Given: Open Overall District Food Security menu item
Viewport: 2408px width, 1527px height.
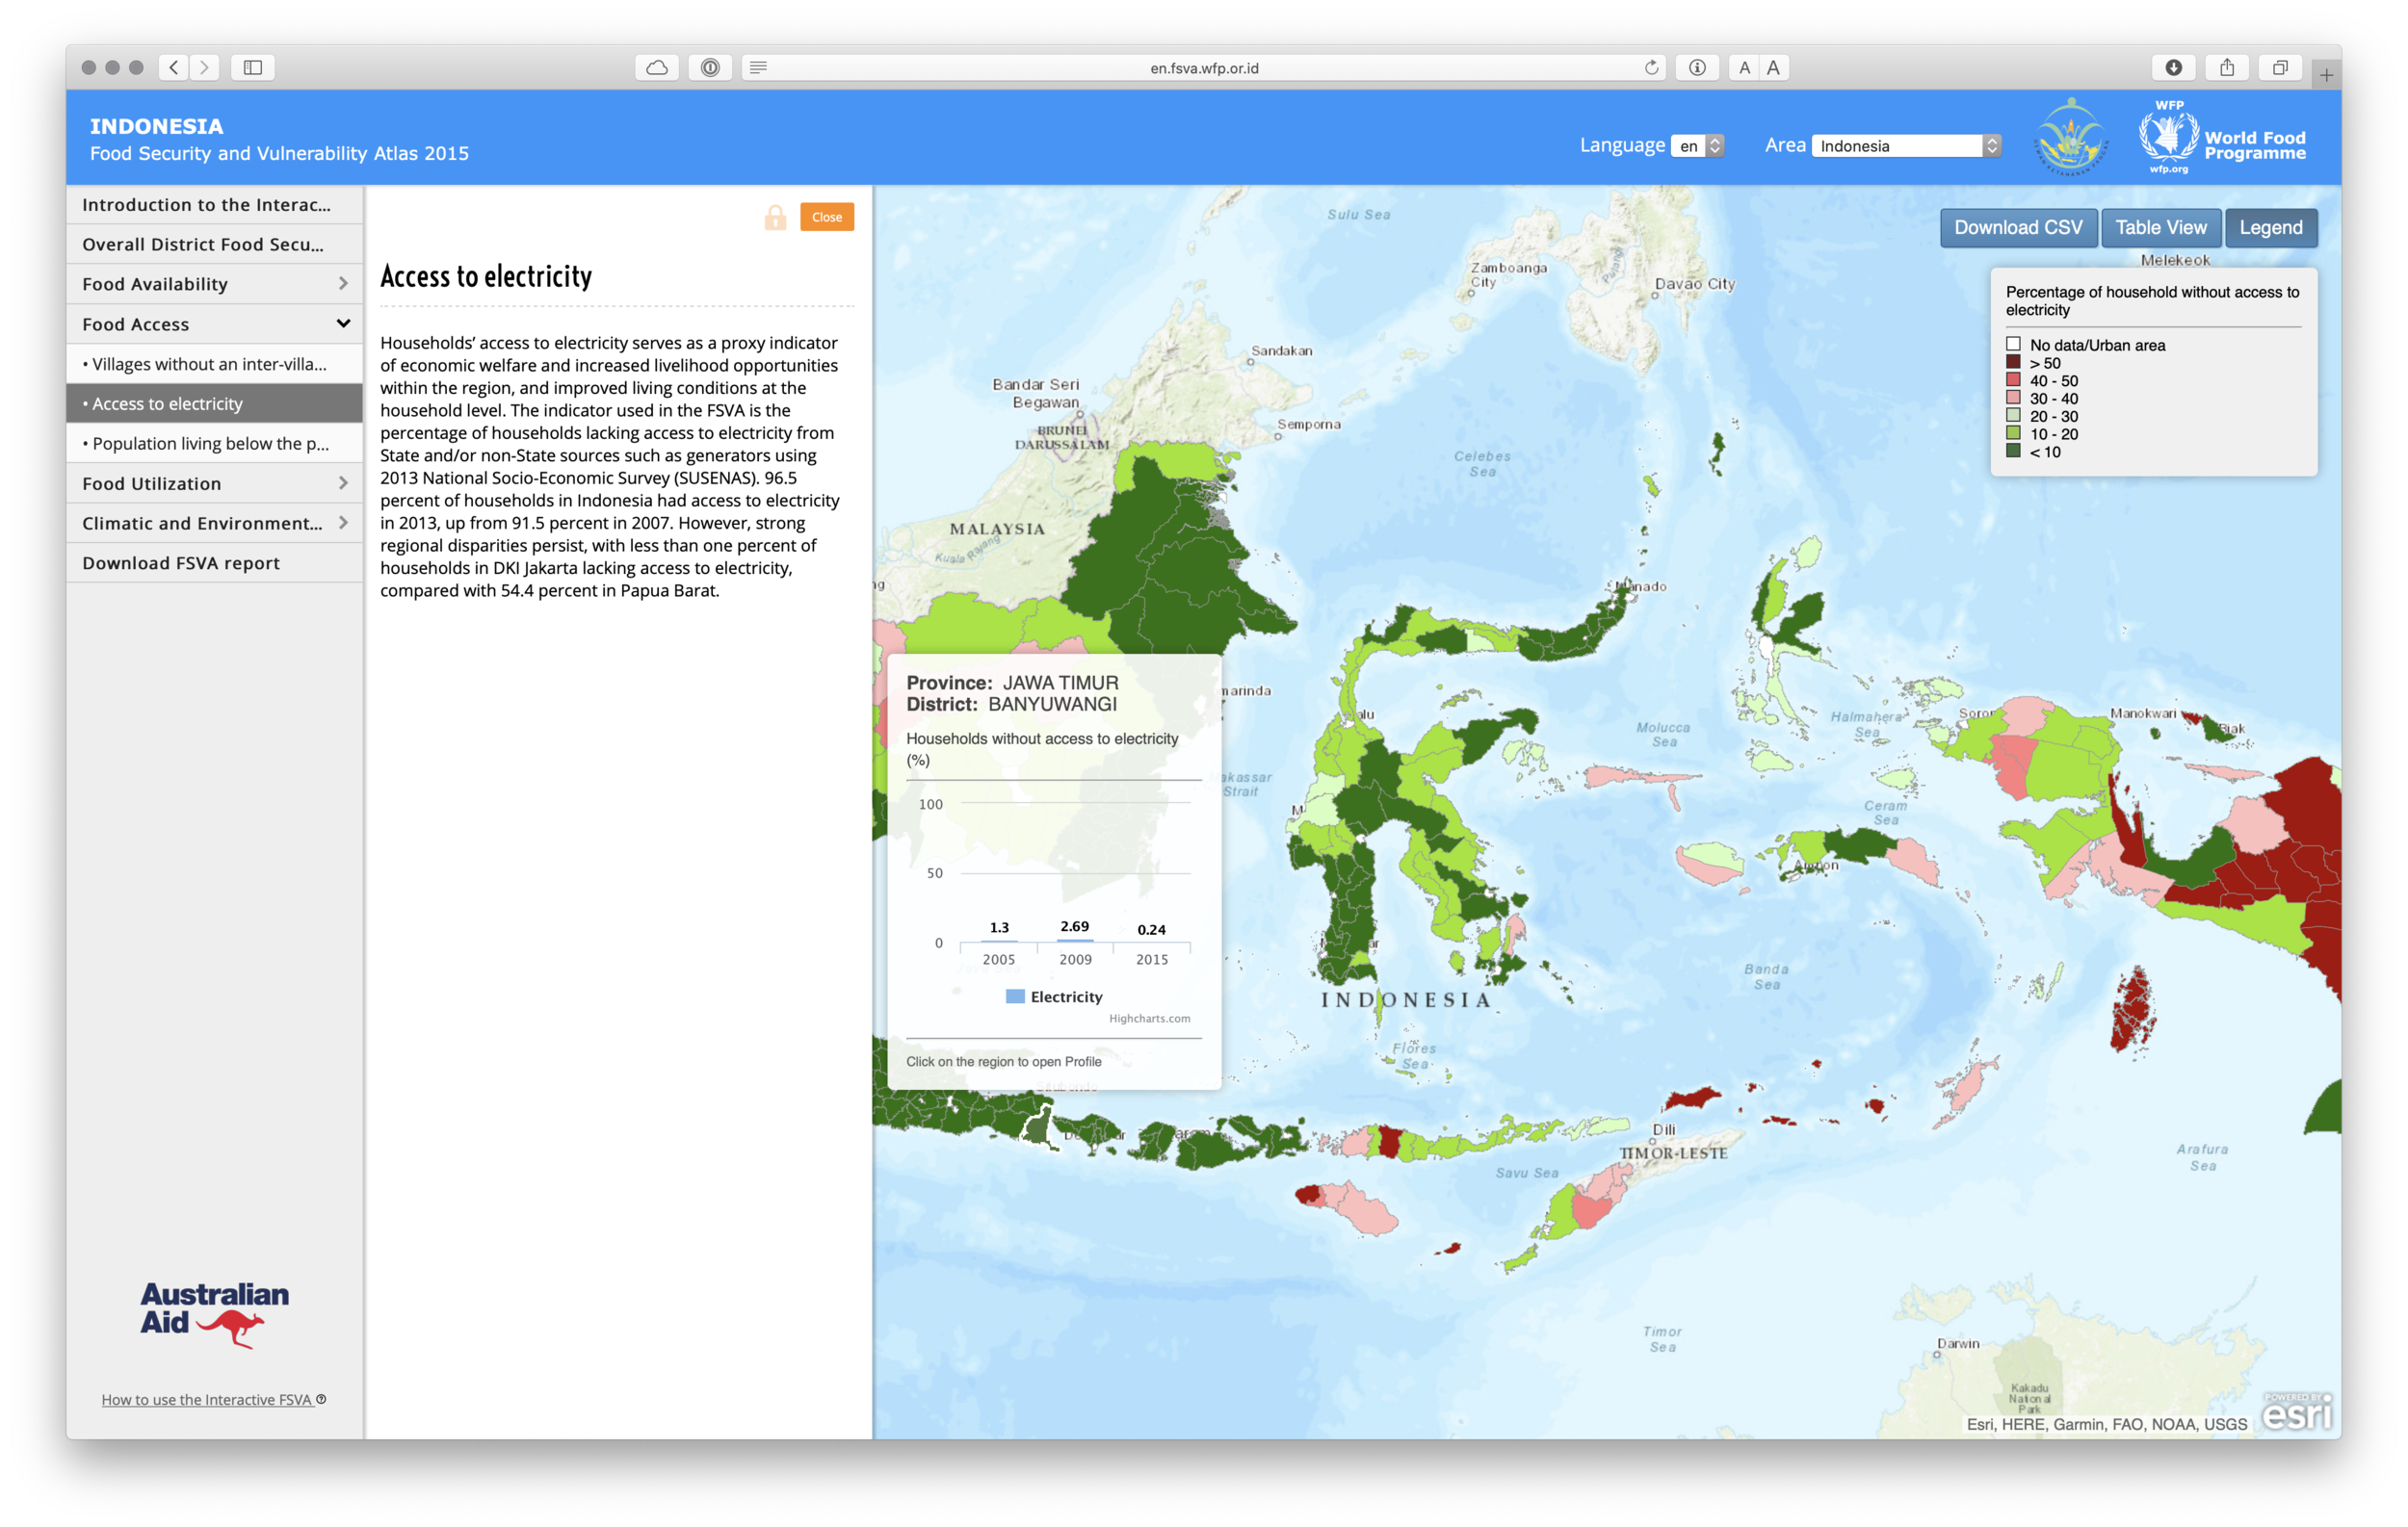Looking at the screenshot, I should (x=214, y=245).
